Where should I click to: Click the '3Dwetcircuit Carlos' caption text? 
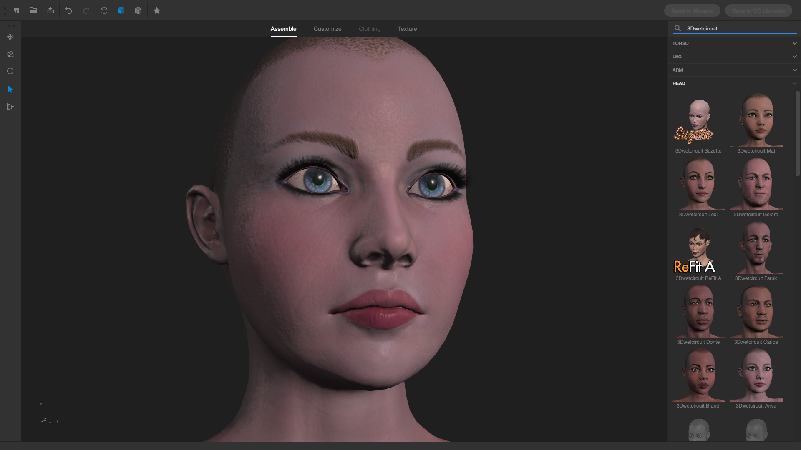pyautogui.click(x=756, y=342)
